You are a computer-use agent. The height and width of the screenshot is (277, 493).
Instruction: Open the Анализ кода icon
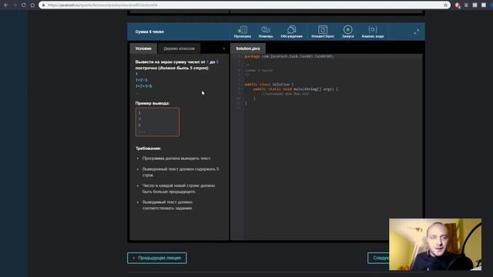373,32
